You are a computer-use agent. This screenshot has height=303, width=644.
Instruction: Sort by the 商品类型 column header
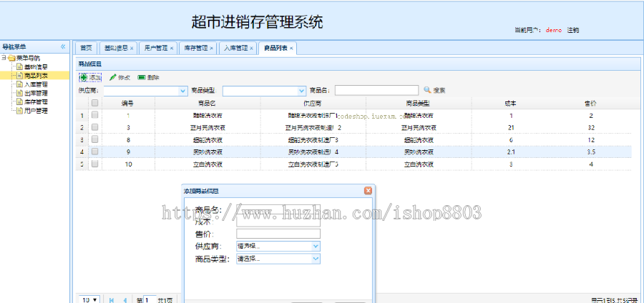[x=419, y=104]
